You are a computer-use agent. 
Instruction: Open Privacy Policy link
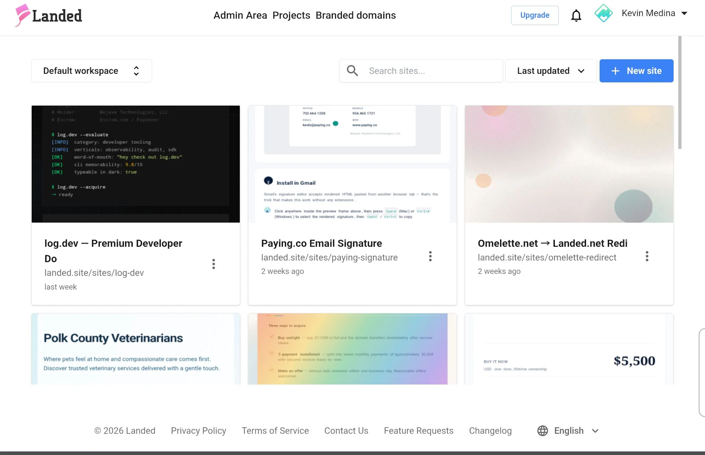pos(199,431)
